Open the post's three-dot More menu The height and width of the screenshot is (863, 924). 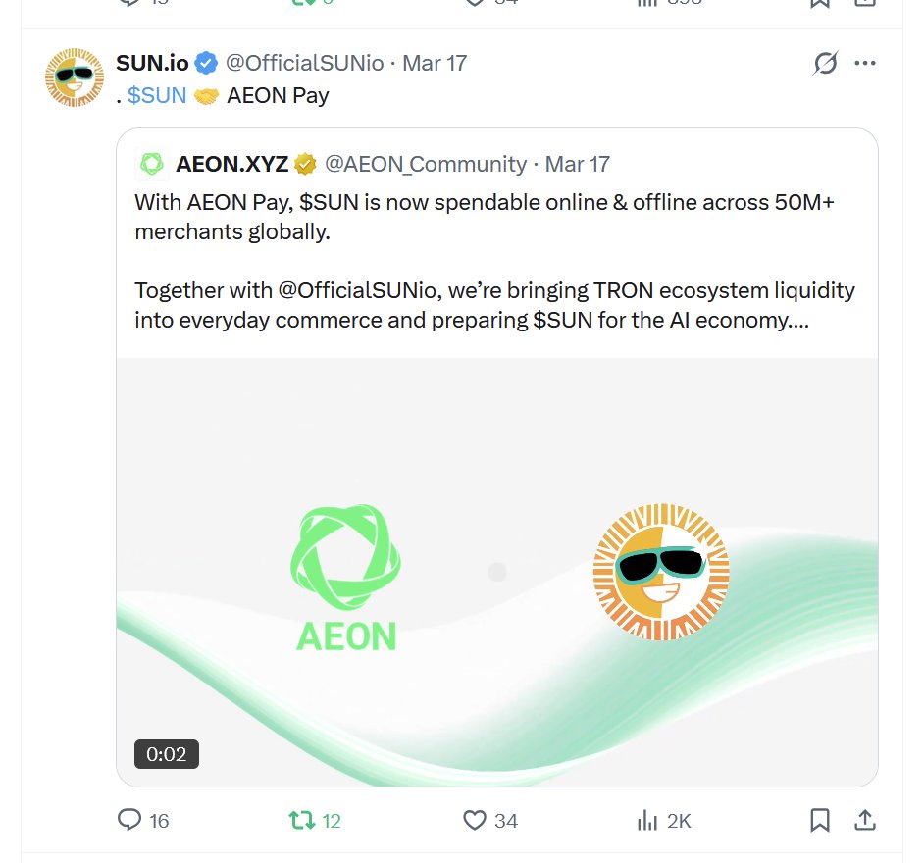[x=864, y=64]
